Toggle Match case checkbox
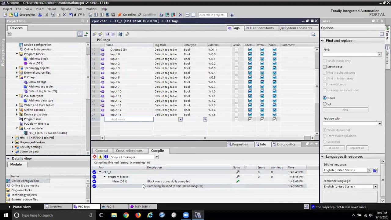Screen dimensions: 391x220 [x=325, y=67]
